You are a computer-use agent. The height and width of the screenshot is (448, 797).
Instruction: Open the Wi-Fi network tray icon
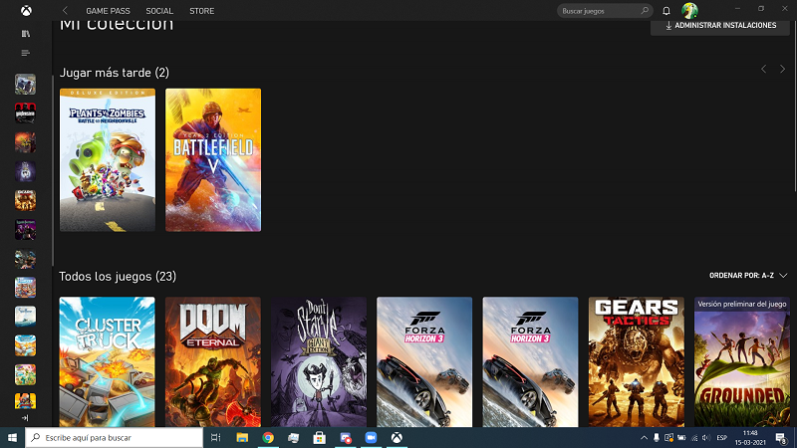tap(693, 438)
